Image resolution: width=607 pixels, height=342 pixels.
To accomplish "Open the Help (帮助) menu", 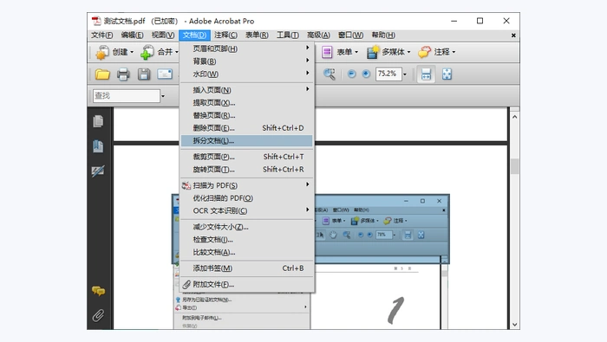I will 383,35.
